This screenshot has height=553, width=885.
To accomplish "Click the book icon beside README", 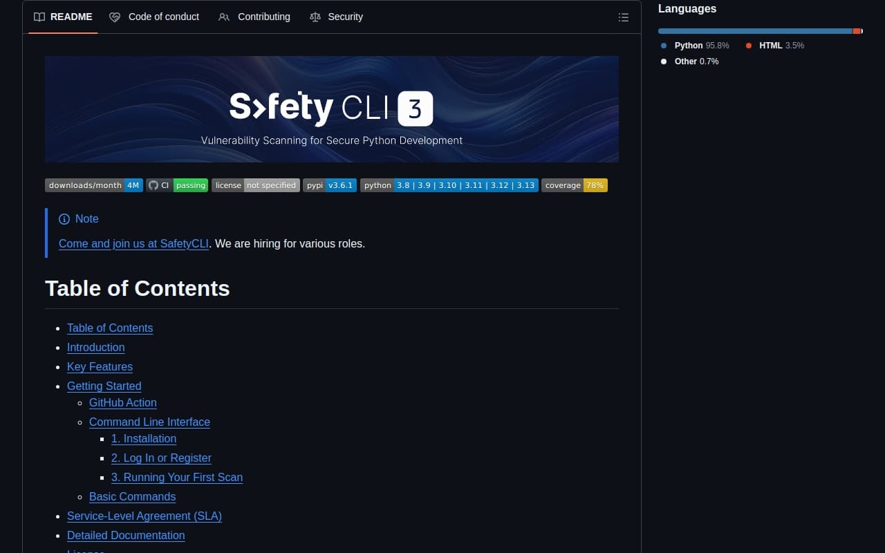I will tap(39, 17).
